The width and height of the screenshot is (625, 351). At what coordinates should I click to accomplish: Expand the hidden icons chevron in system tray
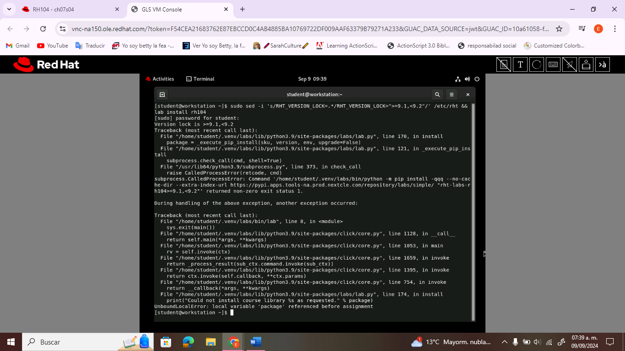(x=505, y=341)
